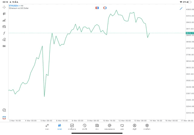Screen dimensions: 194x135
Task: Tap the magnifier icon at lower left
Action: pos(4,110)
